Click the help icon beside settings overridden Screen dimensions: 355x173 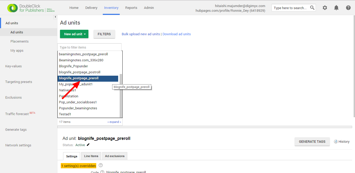click(x=100, y=165)
